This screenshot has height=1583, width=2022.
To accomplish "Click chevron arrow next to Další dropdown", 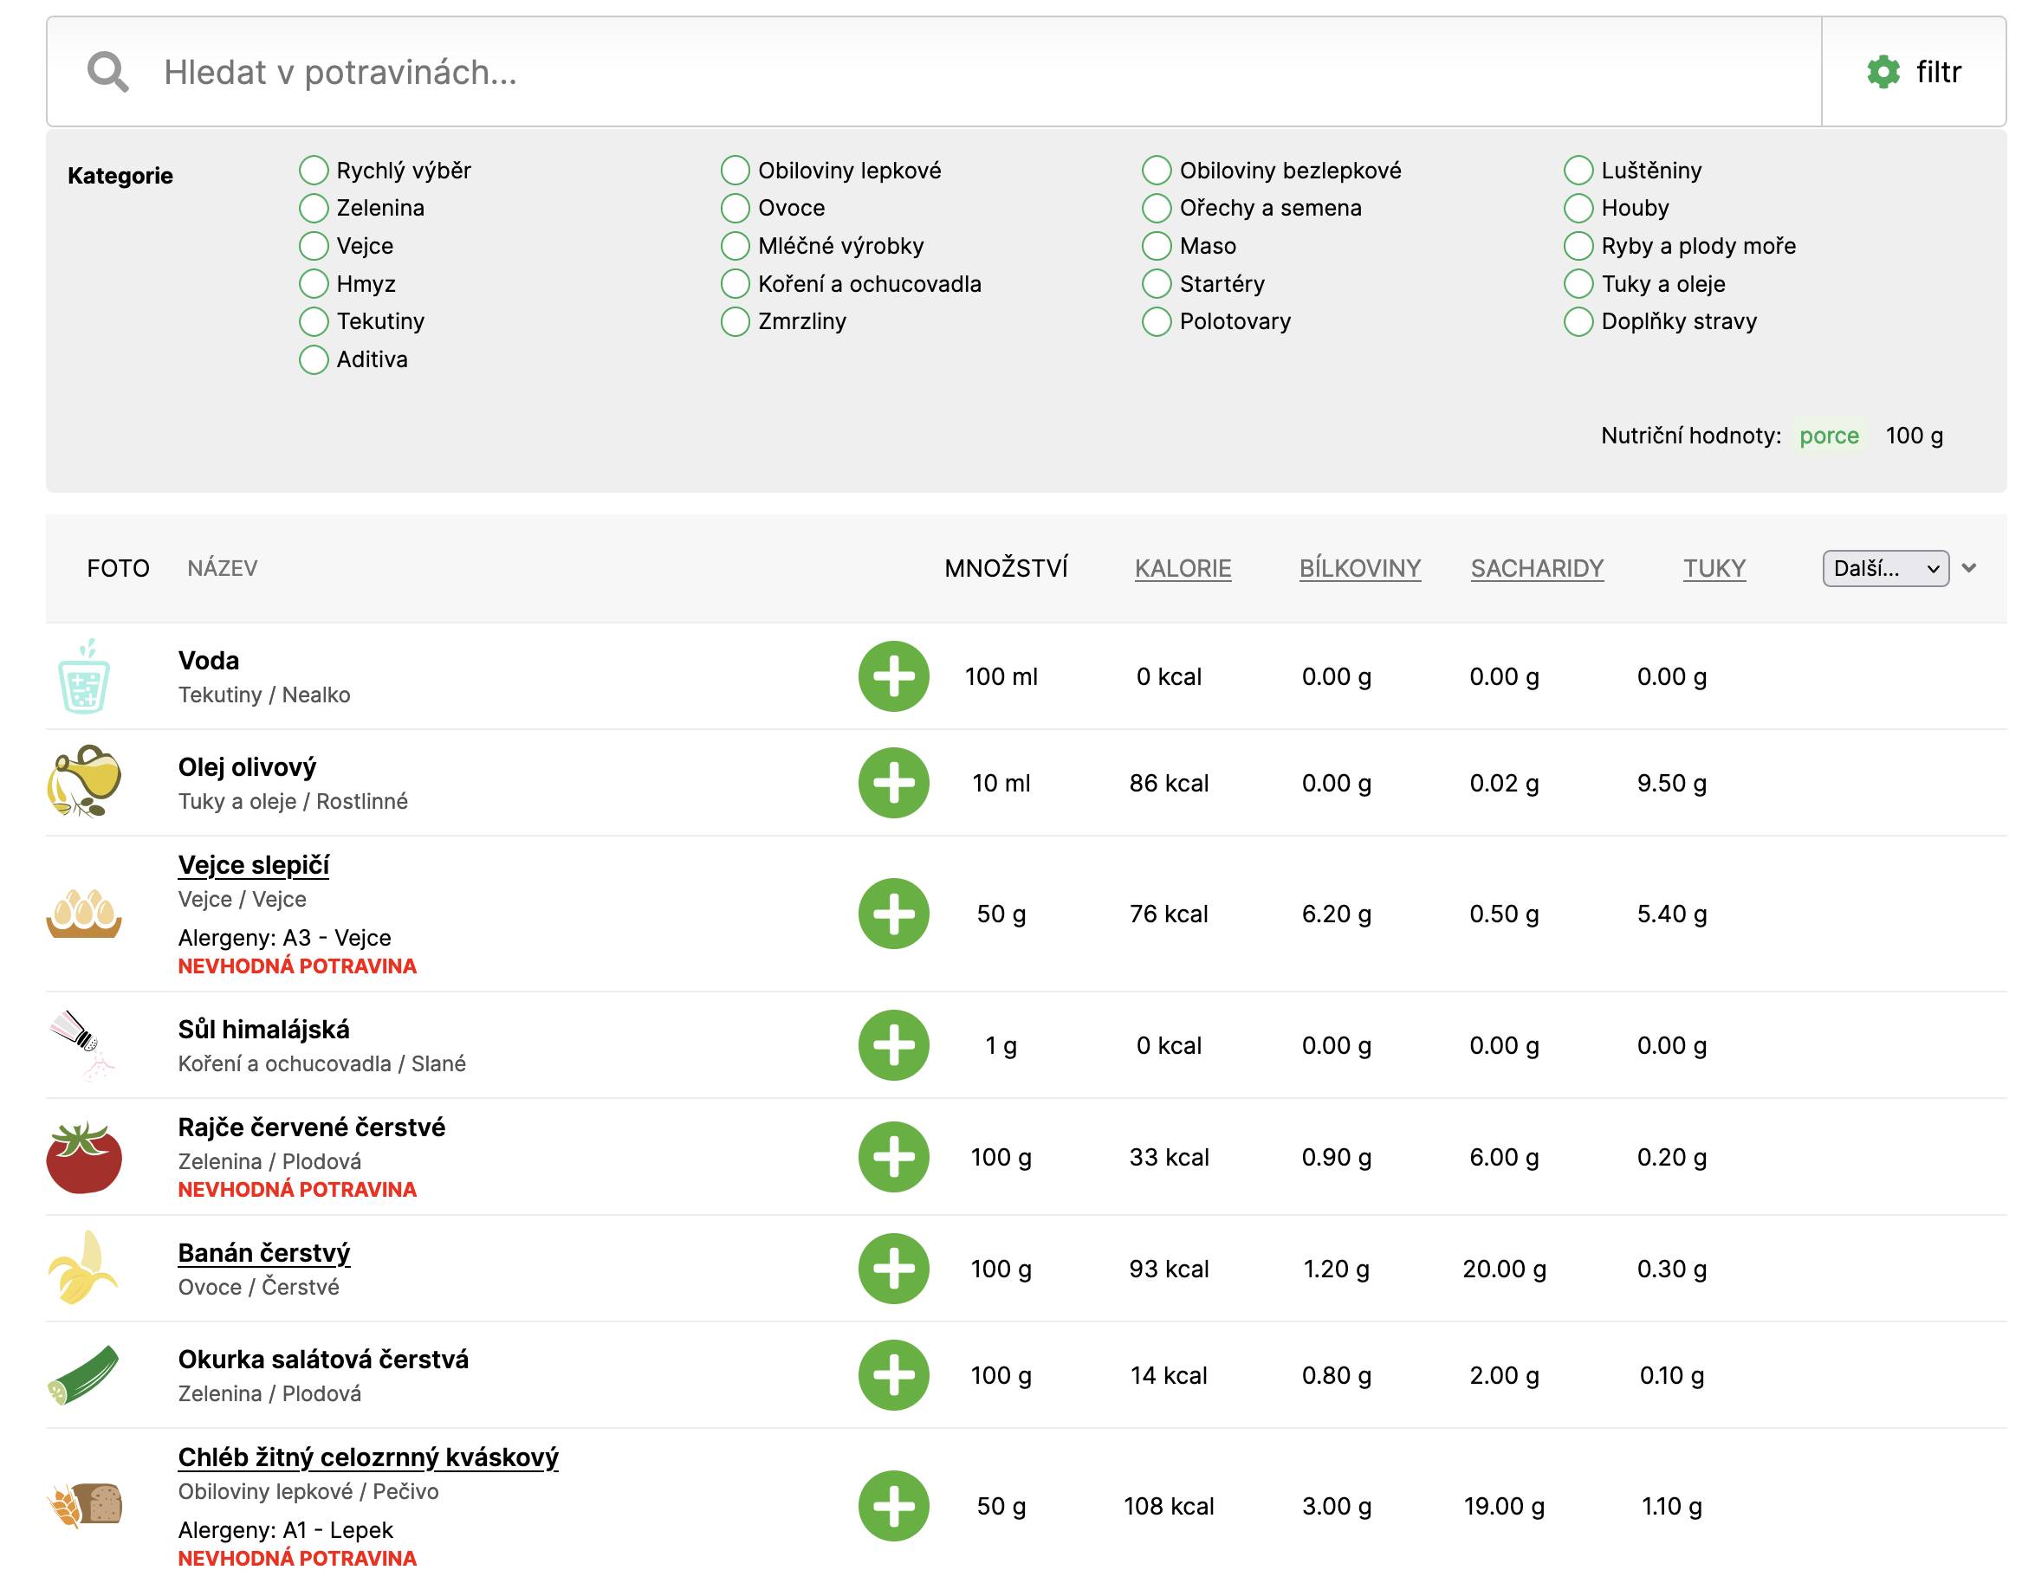I will coord(1968,568).
